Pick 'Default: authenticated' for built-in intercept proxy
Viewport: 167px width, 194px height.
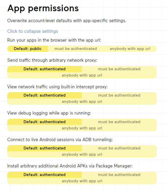pos(45,95)
